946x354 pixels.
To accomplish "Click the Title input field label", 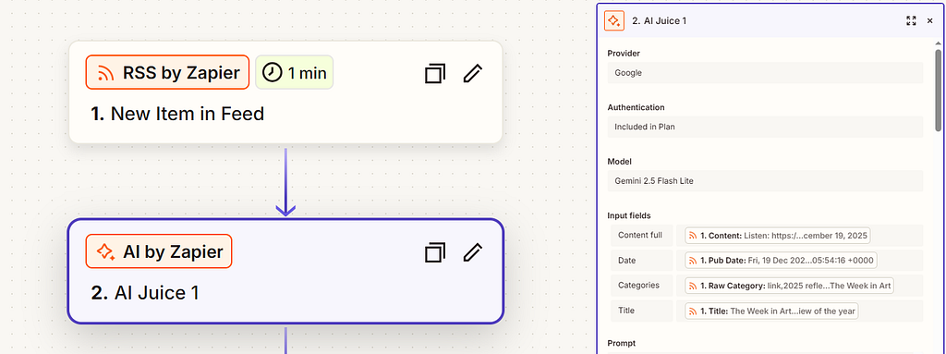I will click(641, 311).
